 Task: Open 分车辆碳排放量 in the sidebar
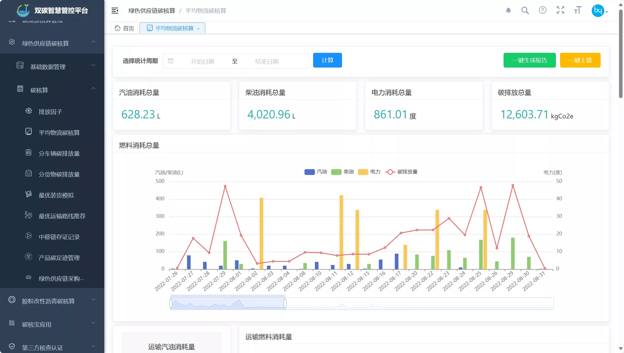coord(59,153)
